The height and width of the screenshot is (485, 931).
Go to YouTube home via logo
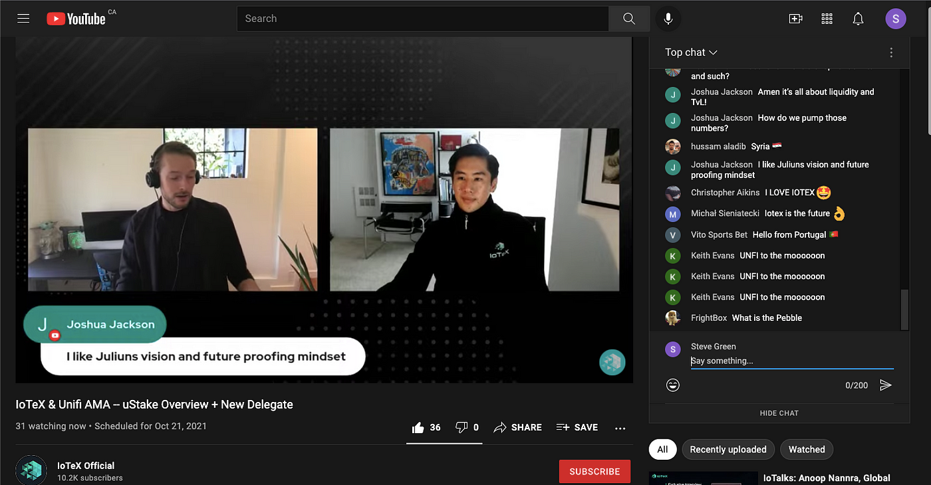pyautogui.click(x=76, y=19)
